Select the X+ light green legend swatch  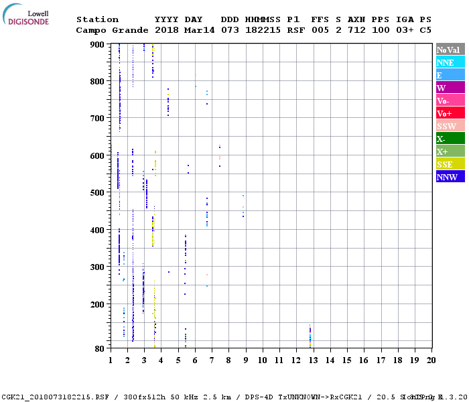[450, 151]
